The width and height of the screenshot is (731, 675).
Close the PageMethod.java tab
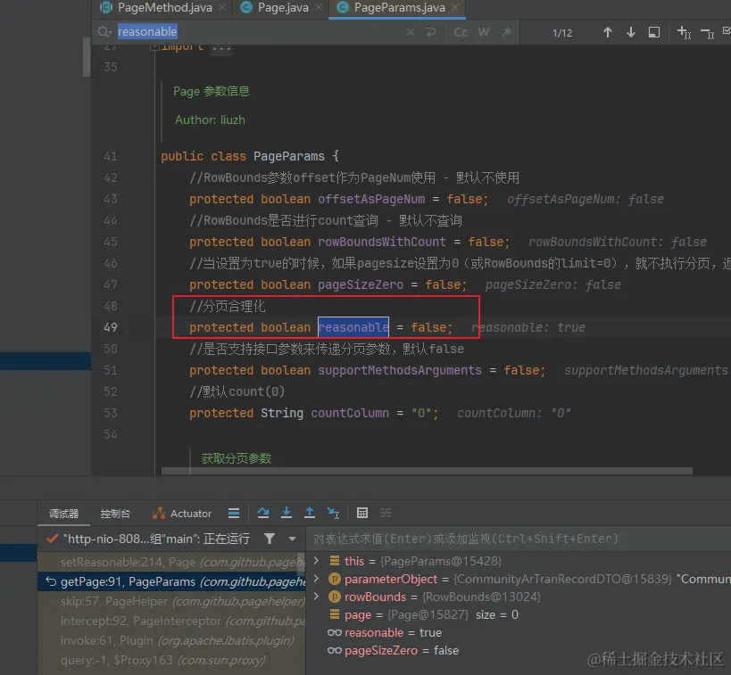point(223,7)
